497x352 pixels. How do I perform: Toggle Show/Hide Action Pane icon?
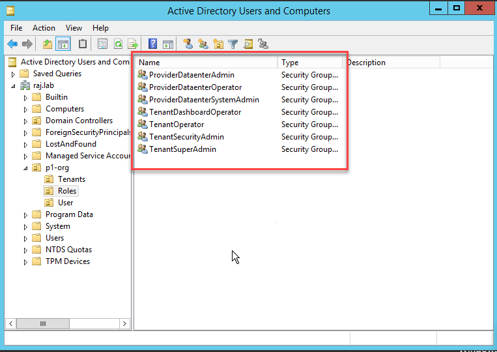tap(168, 44)
